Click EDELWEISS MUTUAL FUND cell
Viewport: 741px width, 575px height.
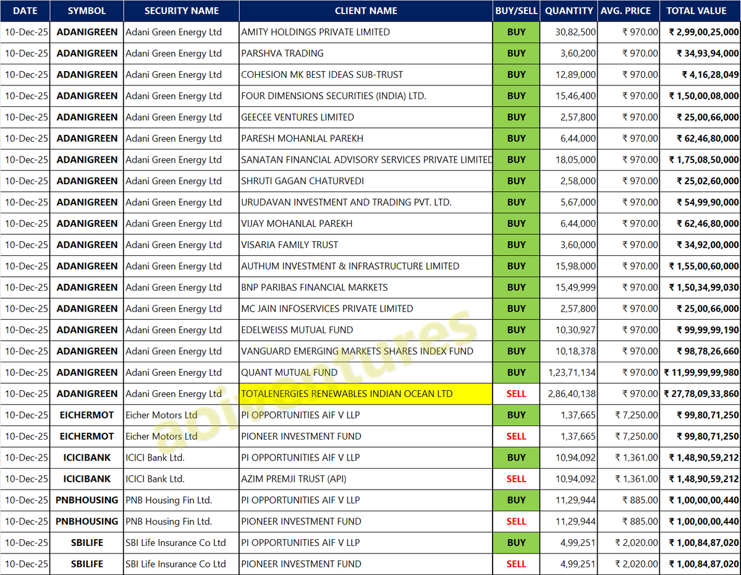(x=366, y=330)
